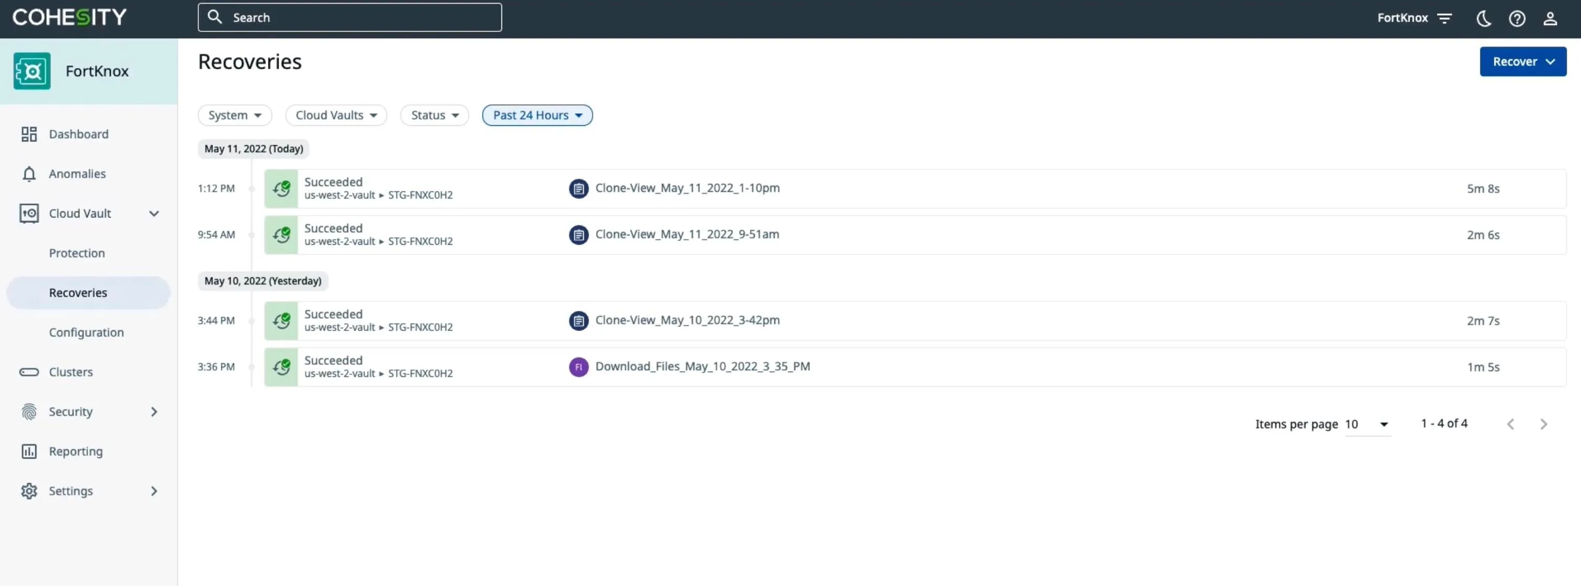Open Clone-View_May_11_2022_1-10pm recovery
Screen dimensions: 1581x586
pos(687,188)
